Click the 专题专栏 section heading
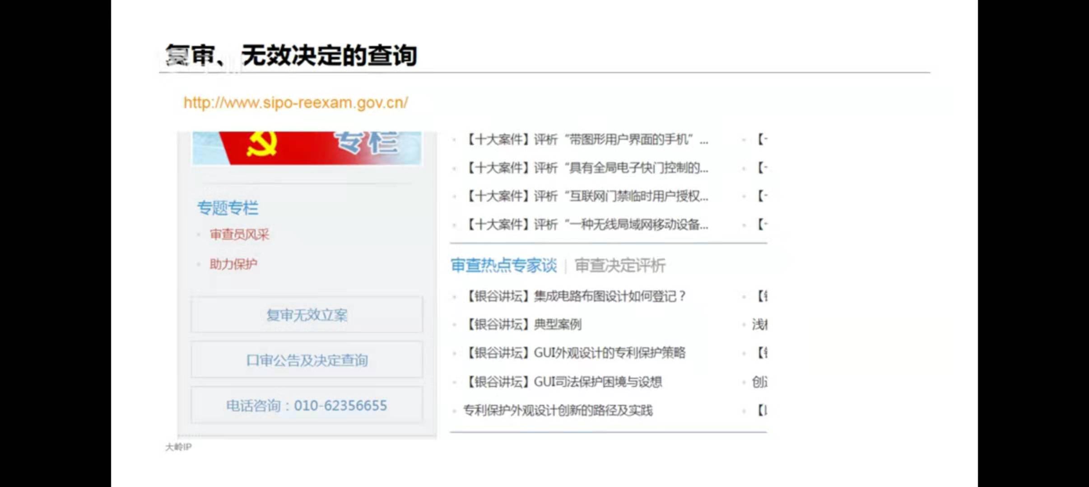Screen dimensions: 1089x487 click(228, 208)
